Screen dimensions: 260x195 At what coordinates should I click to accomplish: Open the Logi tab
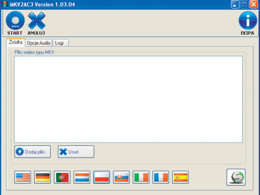click(61, 43)
